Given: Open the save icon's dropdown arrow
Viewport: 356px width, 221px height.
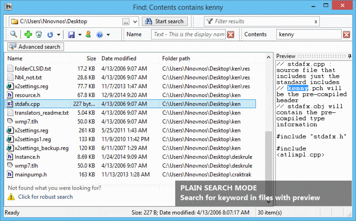Looking at the screenshot, I should pos(80,34).
